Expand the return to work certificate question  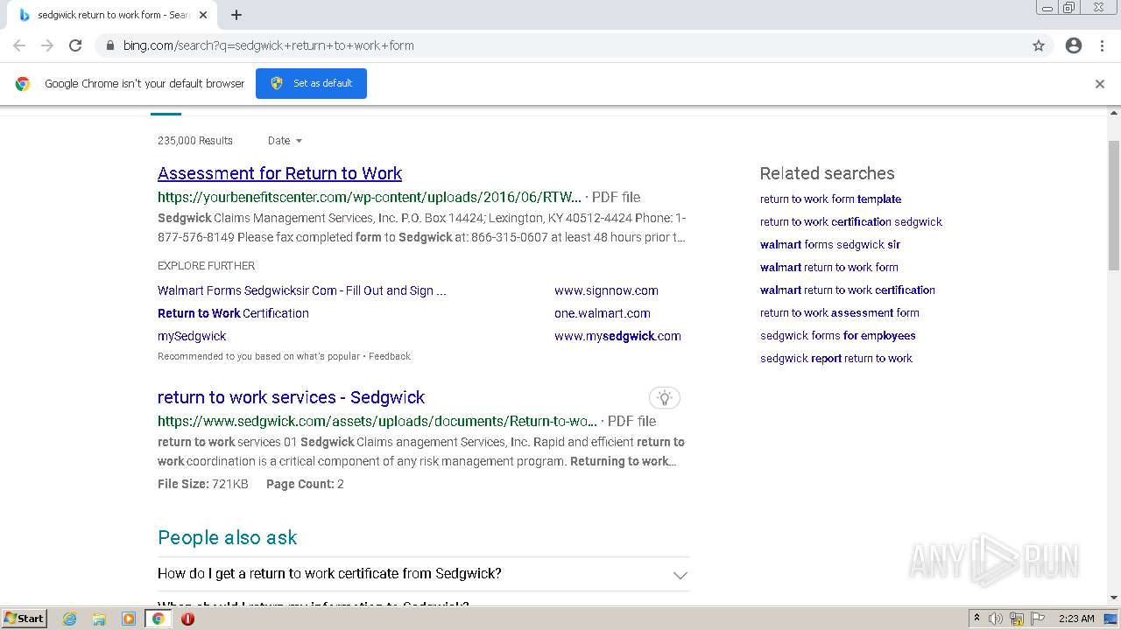click(x=424, y=574)
